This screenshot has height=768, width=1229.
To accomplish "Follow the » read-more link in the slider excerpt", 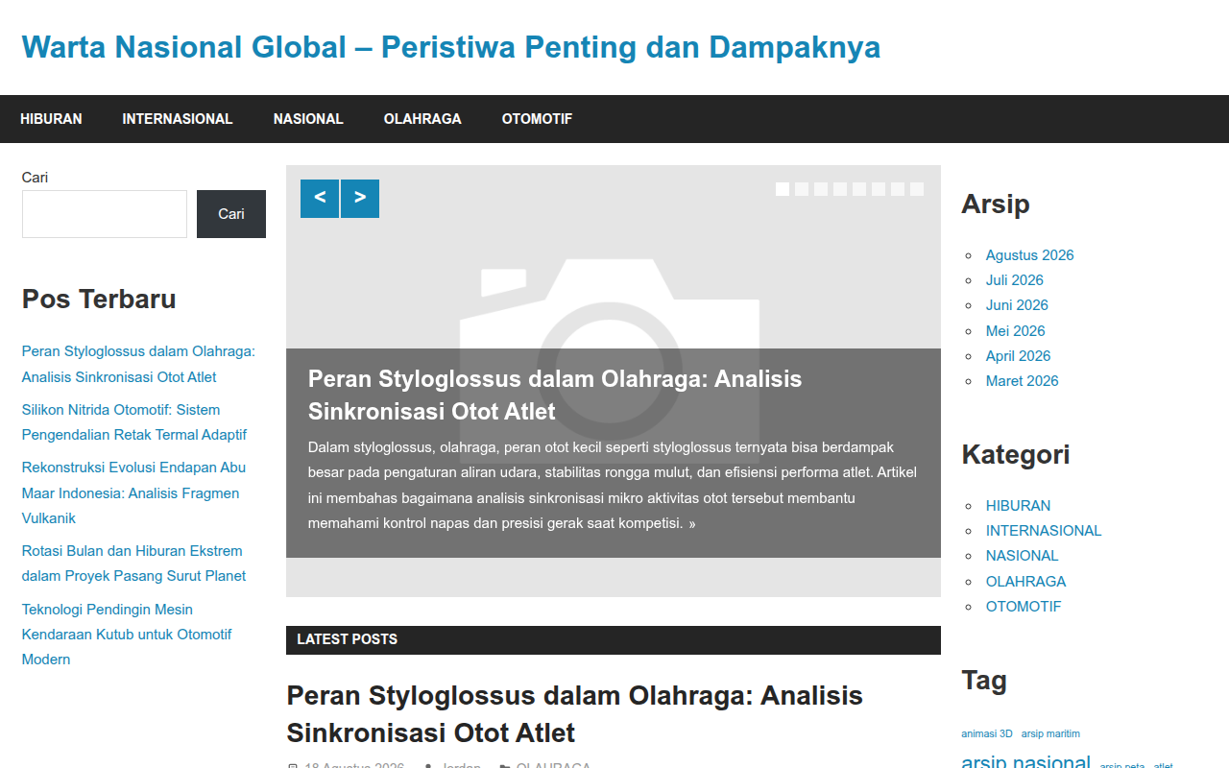I will [x=692, y=524].
